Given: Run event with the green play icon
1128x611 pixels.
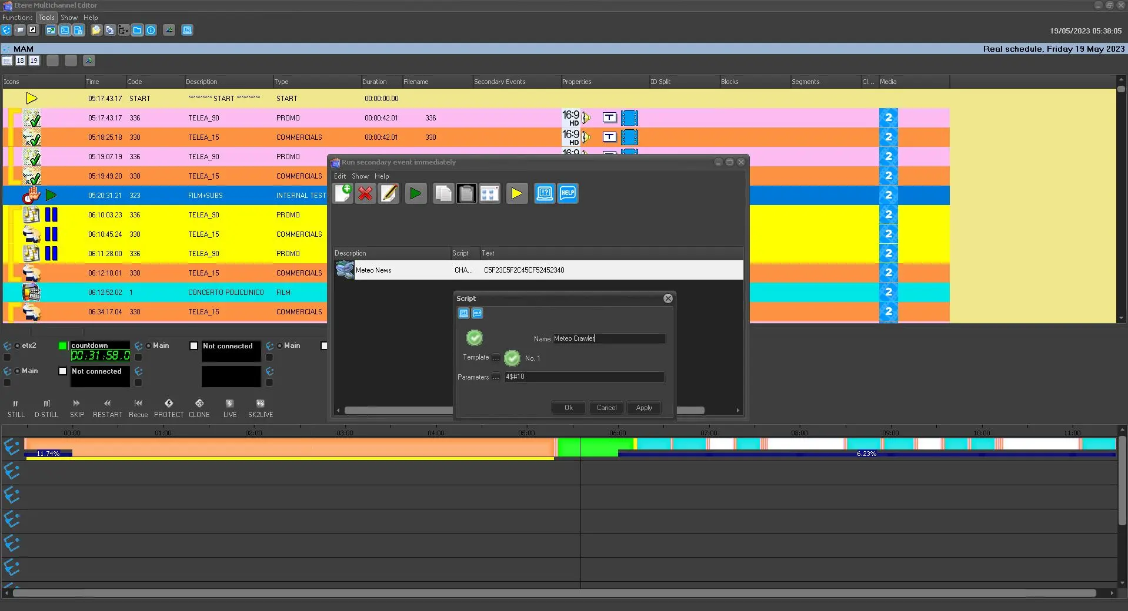Looking at the screenshot, I should pos(415,193).
